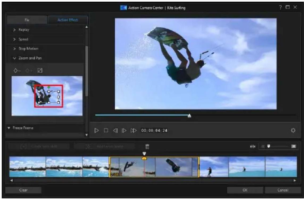Click the Clear button
The height and width of the screenshot is (199, 304).
click(x=23, y=190)
